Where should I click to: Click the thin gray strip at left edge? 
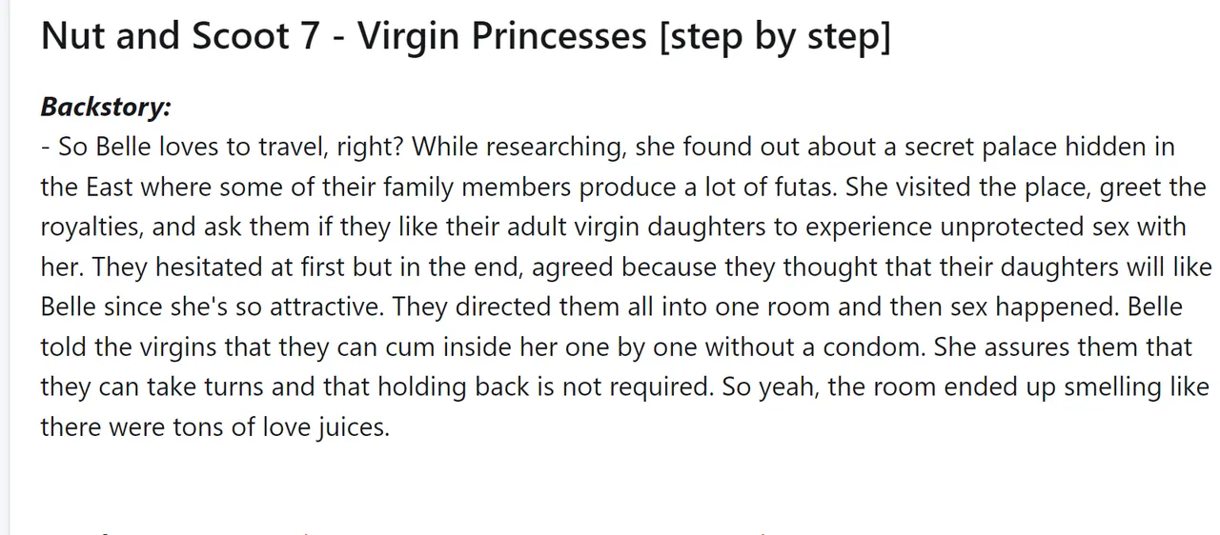click(x=5, y=267)
